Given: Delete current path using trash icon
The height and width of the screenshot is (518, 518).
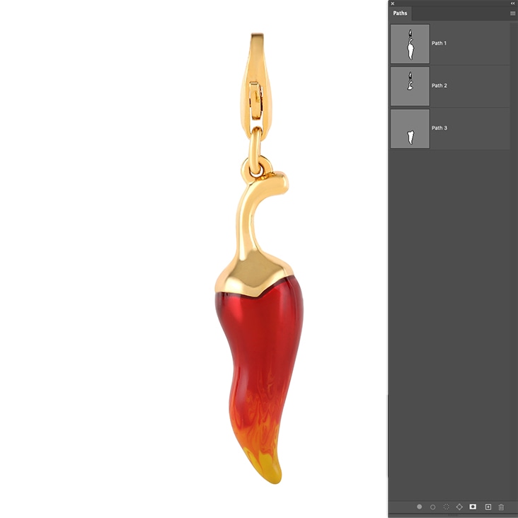Looking at the screenshot, I should [501, 507].
